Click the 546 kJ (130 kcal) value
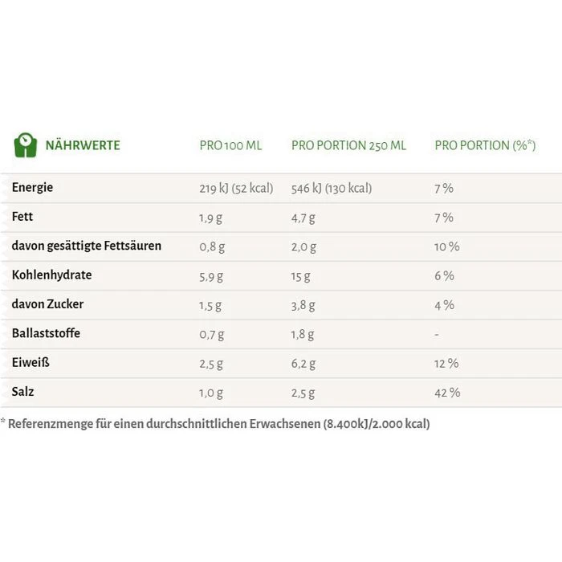This screenshot has height=562, width=562. [x=332, y=189]
